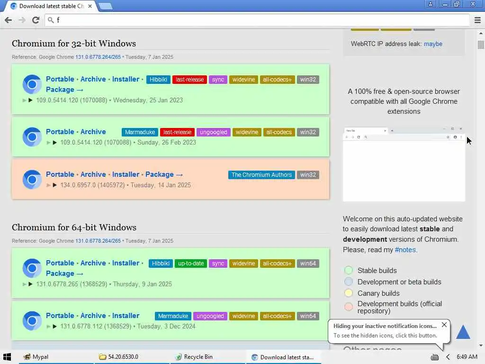Click the WebRTC leak 'maybe' link
The image size is (485, 364).
click(x=433, y=44)
